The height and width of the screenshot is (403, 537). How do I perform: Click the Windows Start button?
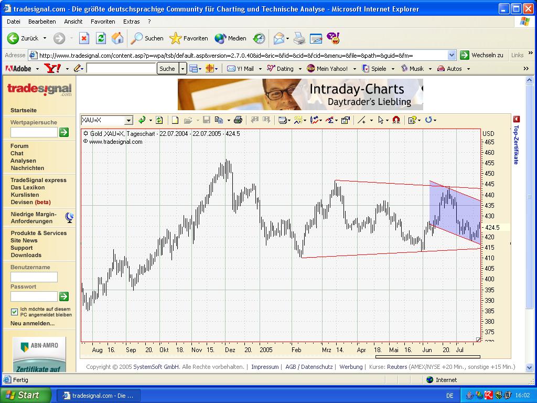tap(25, 395)
